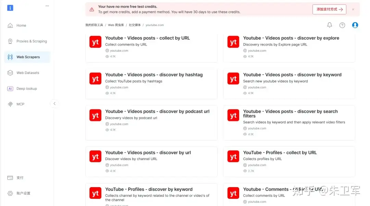Click 'Collects profiles by URL' text

coord(262,159)
